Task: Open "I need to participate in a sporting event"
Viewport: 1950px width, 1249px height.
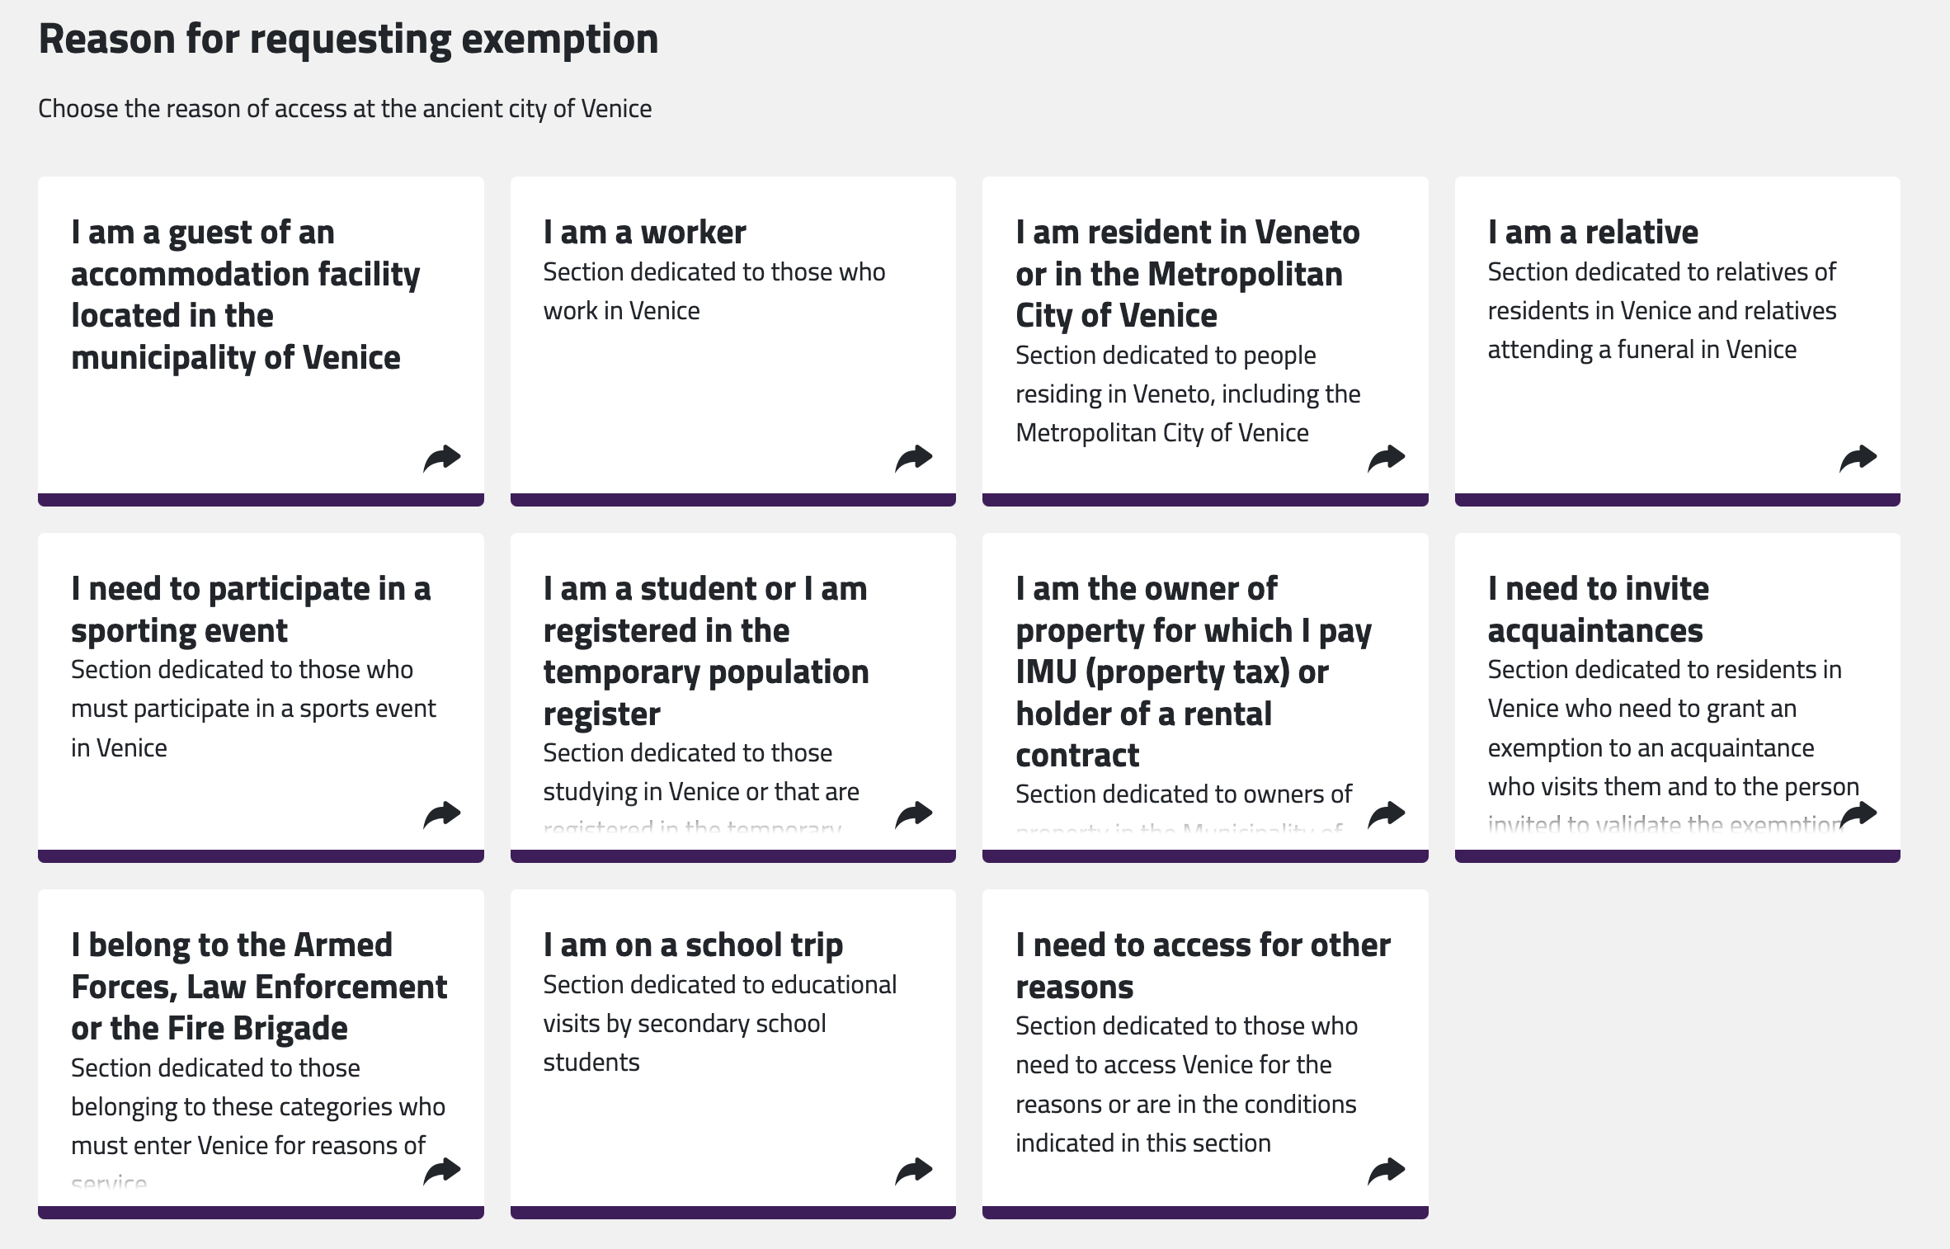Action: 251,610
